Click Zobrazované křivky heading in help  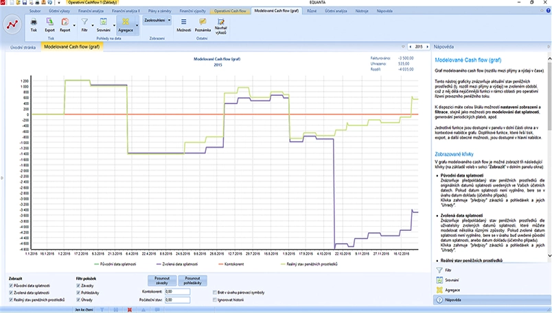[x=454, y=154]
